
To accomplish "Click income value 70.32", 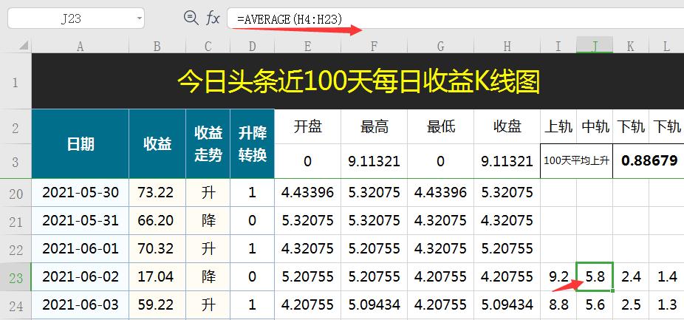I will (157, 249).
